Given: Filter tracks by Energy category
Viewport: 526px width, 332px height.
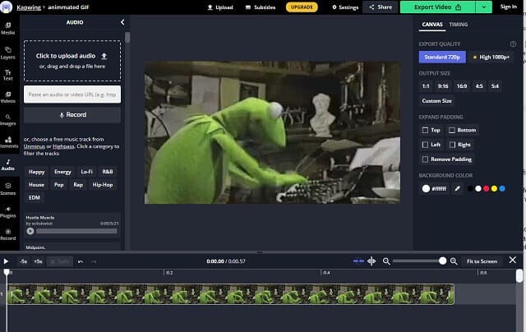Looking at the screenshot, I should click(x=62, y=172).
